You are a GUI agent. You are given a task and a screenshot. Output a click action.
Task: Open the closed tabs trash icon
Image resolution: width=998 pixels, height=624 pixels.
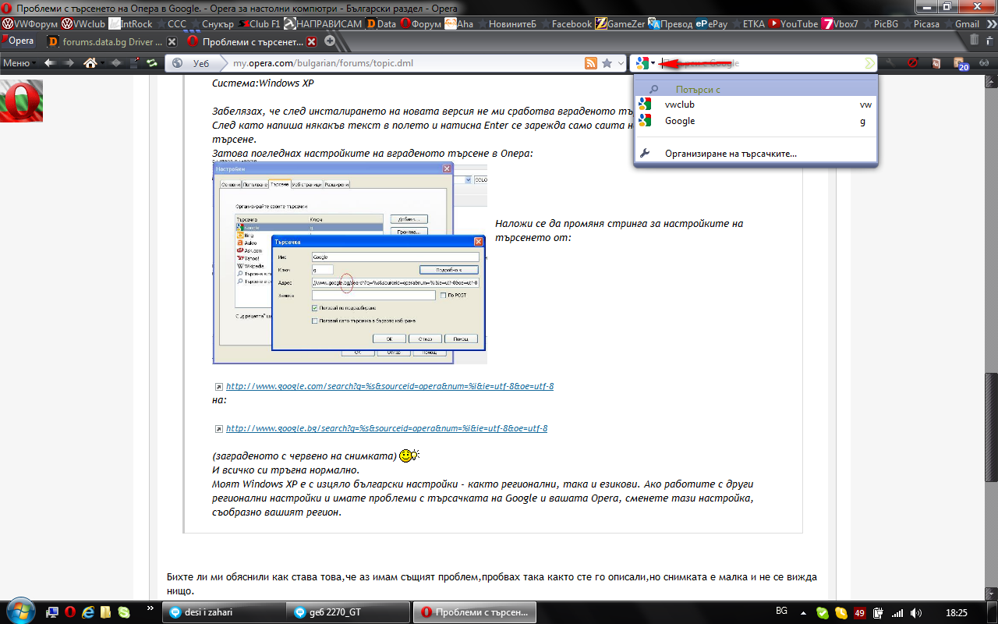pos(975,41)
